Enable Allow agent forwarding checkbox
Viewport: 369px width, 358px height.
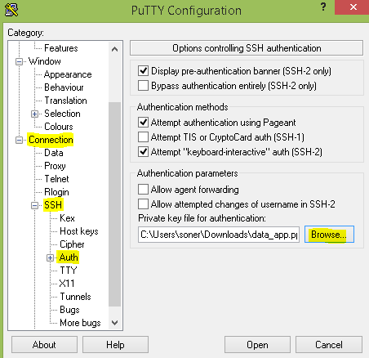click(143, 189)
